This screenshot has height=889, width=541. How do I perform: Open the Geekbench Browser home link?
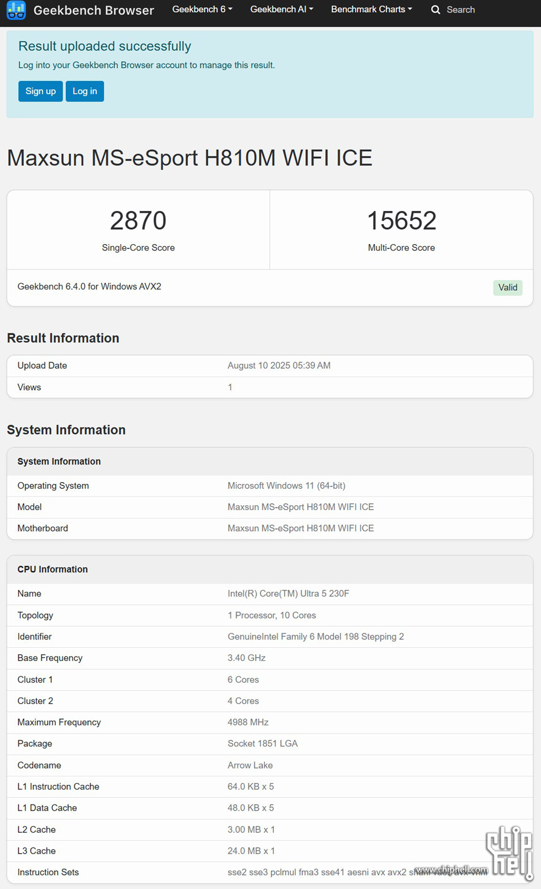point(94,10)
